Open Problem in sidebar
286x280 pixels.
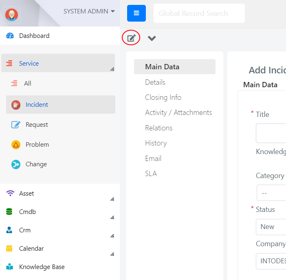coord(37,145)
